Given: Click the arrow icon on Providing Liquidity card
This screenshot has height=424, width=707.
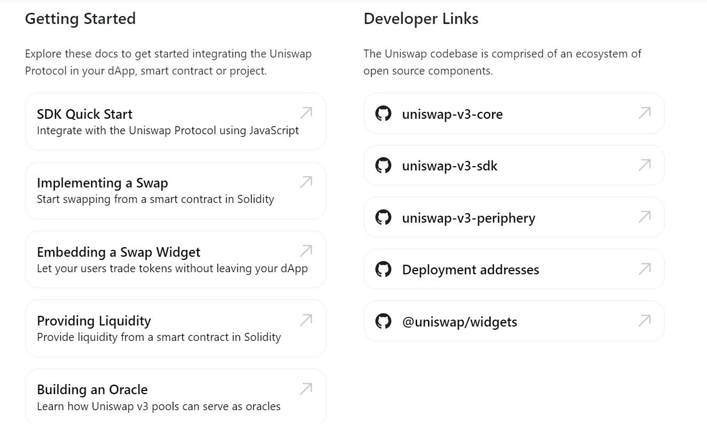Looking at the screenshot, I should (x=306, y=320).
